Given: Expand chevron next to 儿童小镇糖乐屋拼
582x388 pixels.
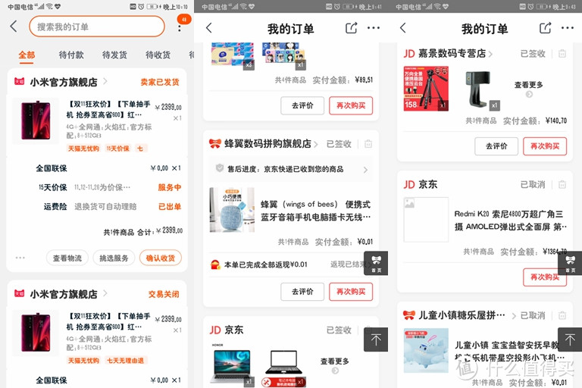Looking at the screenshot, I should coord(514,316).
